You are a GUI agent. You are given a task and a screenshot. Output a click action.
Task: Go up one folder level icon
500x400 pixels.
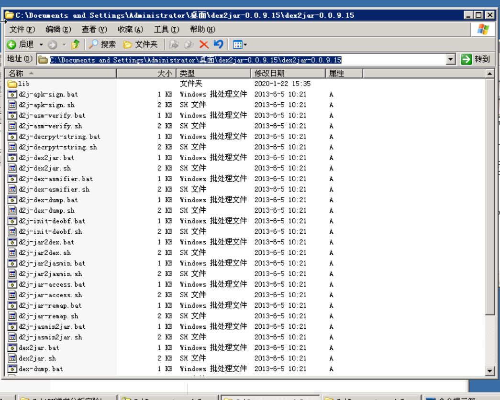[76, 44]
